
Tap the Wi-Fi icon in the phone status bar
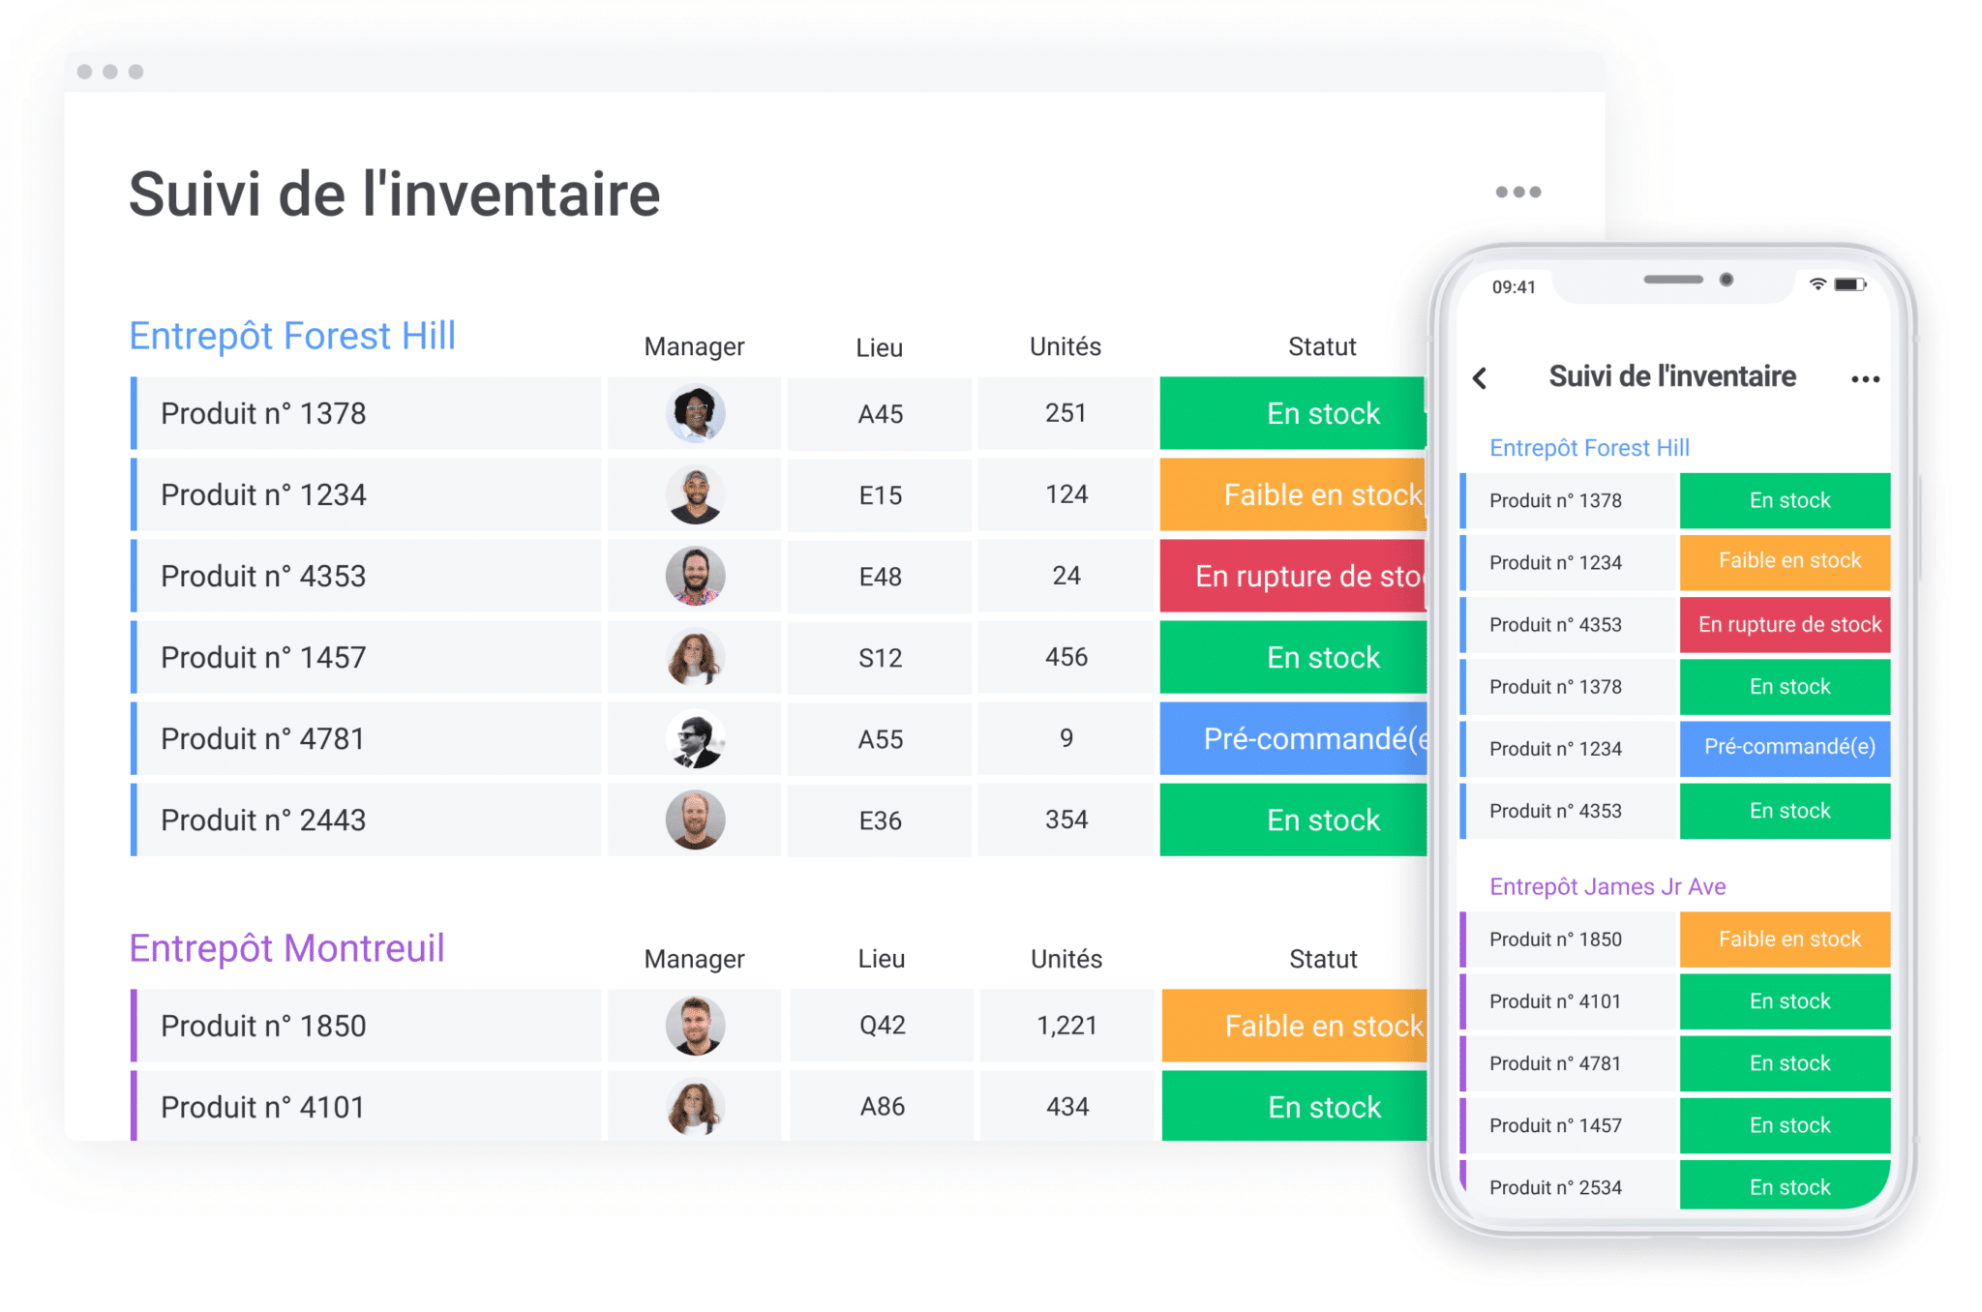1817,283
